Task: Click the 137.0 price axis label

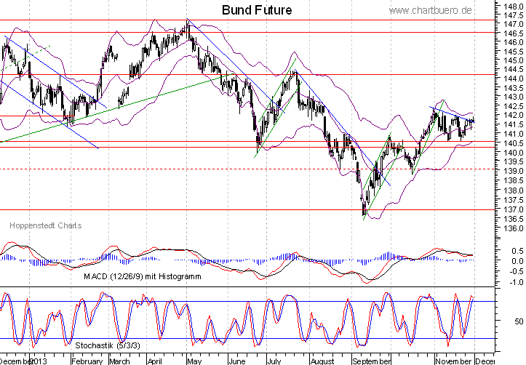Action: (x=513, y=209)
